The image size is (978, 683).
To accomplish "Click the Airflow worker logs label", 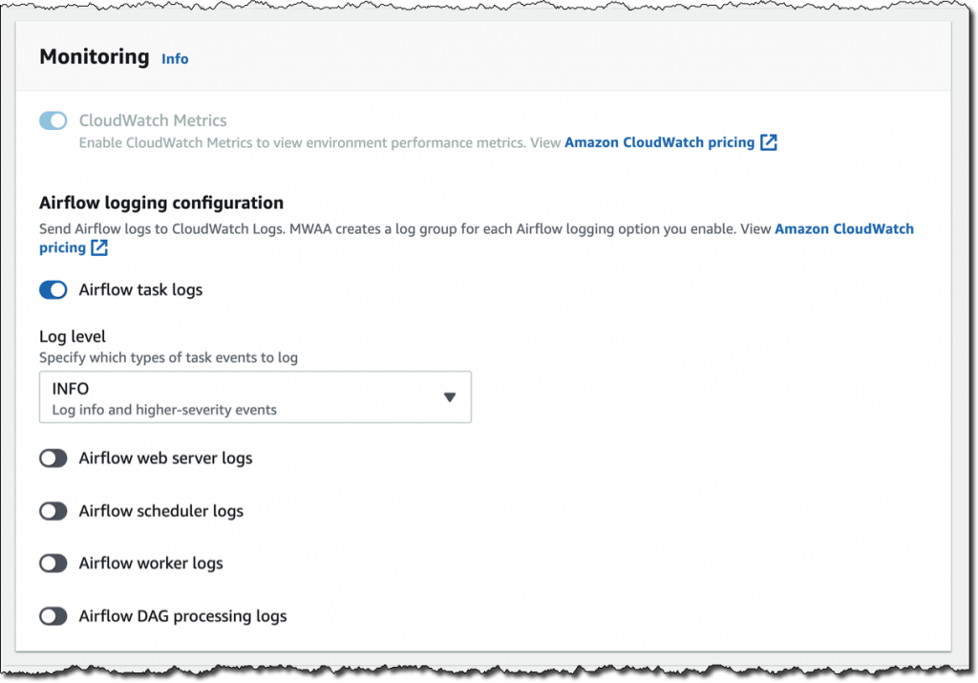I will (151, 564).
